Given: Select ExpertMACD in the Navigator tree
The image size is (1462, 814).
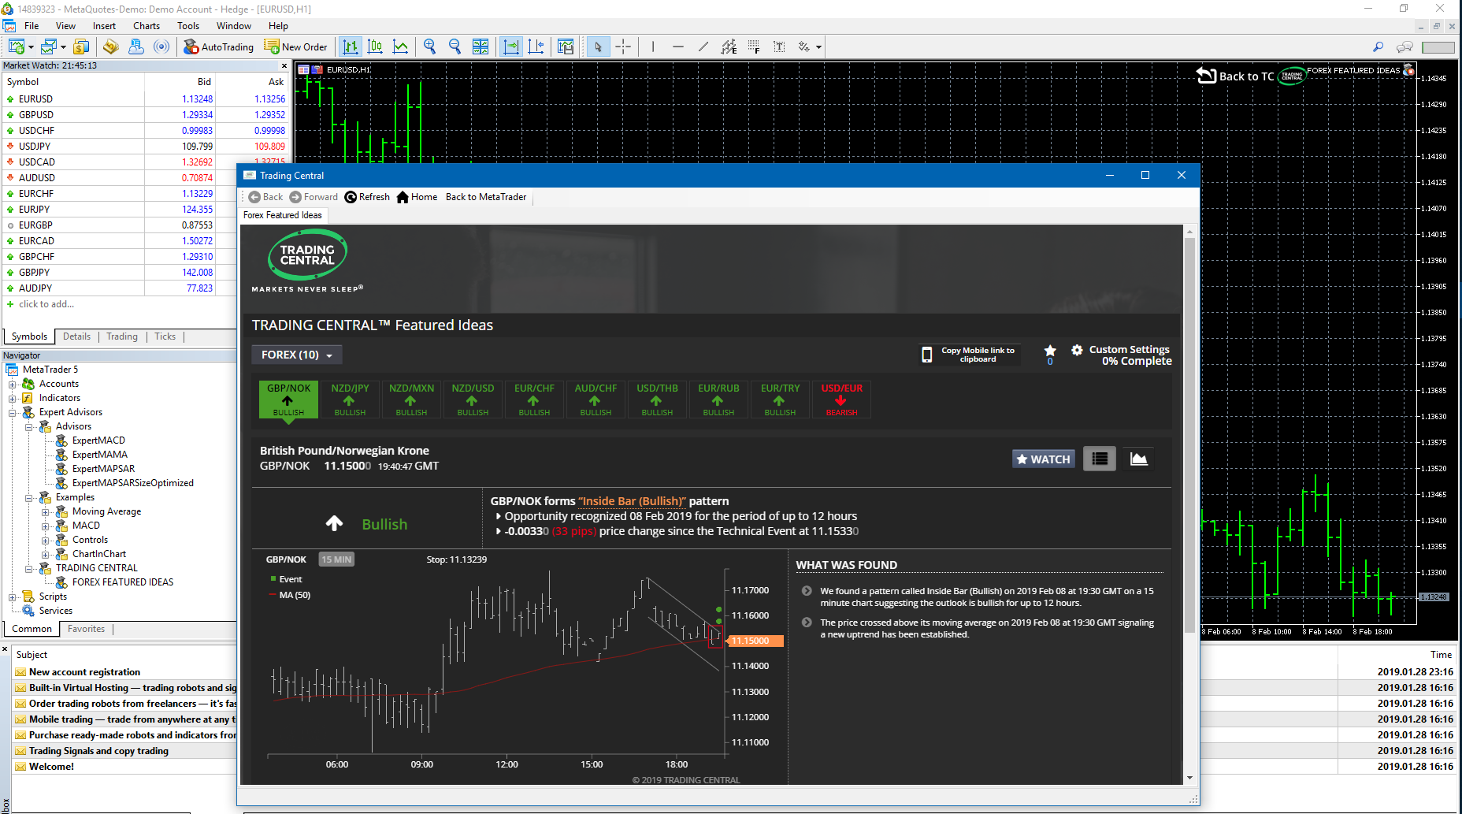Looking at the screenshot, I should [98, 440].
